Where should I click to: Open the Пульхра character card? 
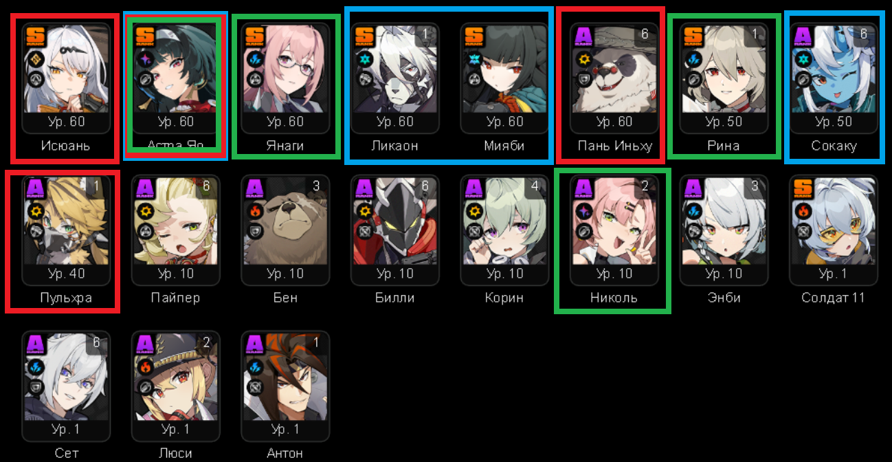65,230
